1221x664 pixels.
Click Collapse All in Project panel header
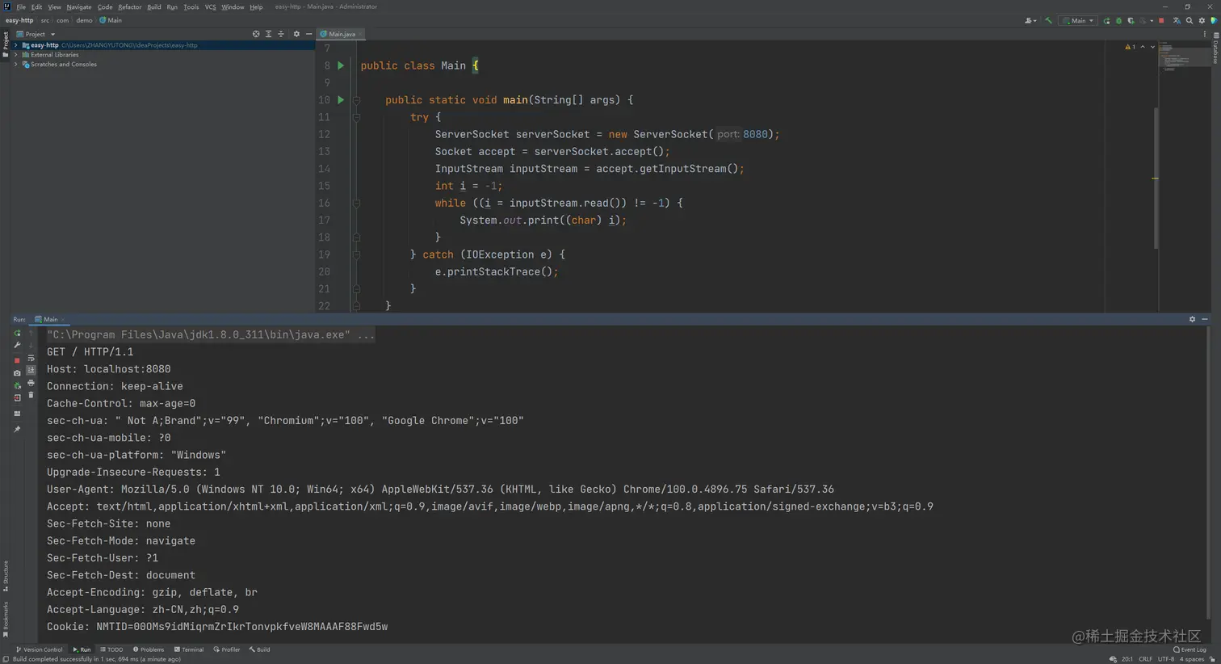(x=281, y=34)
